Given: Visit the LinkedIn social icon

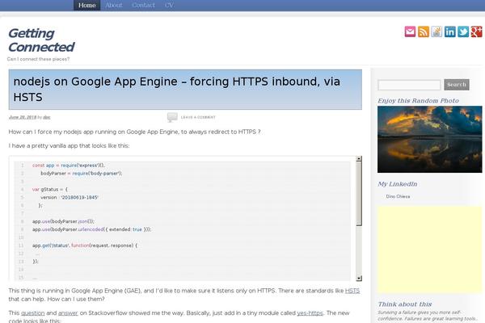Looking at the screenshot, I should (x=450, y=31).
